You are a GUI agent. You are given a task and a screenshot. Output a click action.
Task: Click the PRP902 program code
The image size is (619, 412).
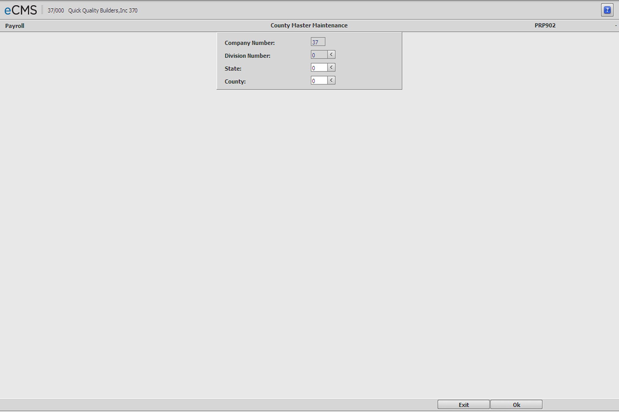click(x=545, y=26)
